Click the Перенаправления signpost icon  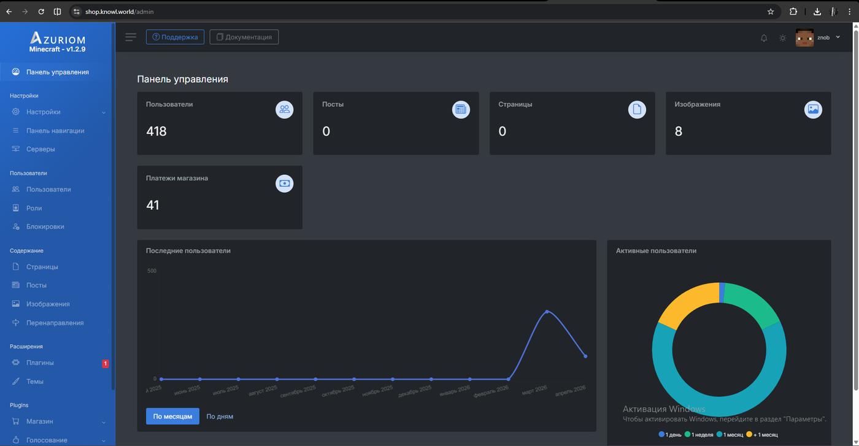pos(16,323)
